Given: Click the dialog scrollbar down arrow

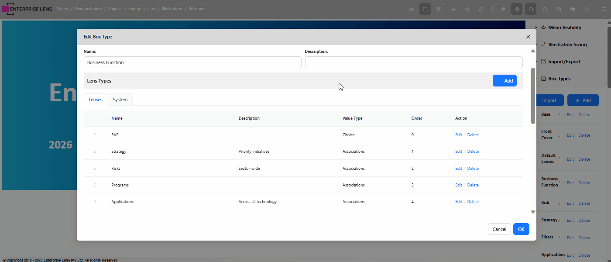Looking at the screenshot, I should (x=533, y=212).
